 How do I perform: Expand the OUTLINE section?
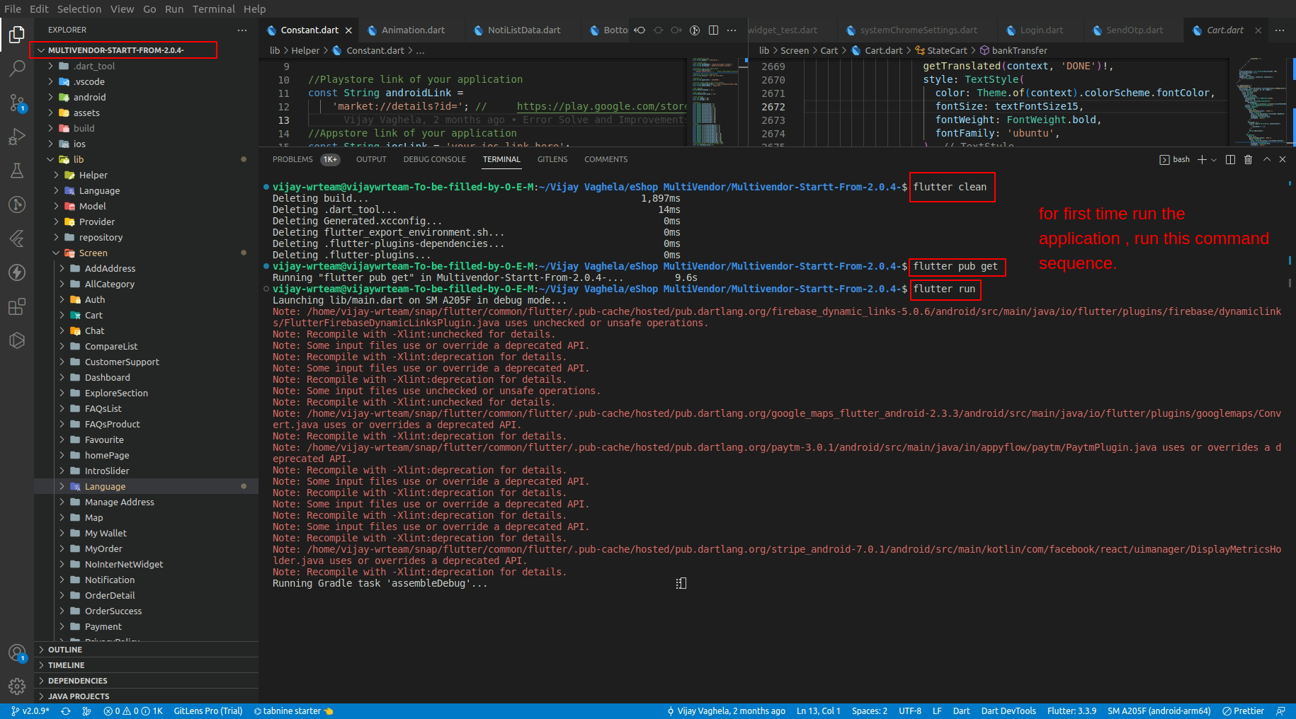coord(65,650)
